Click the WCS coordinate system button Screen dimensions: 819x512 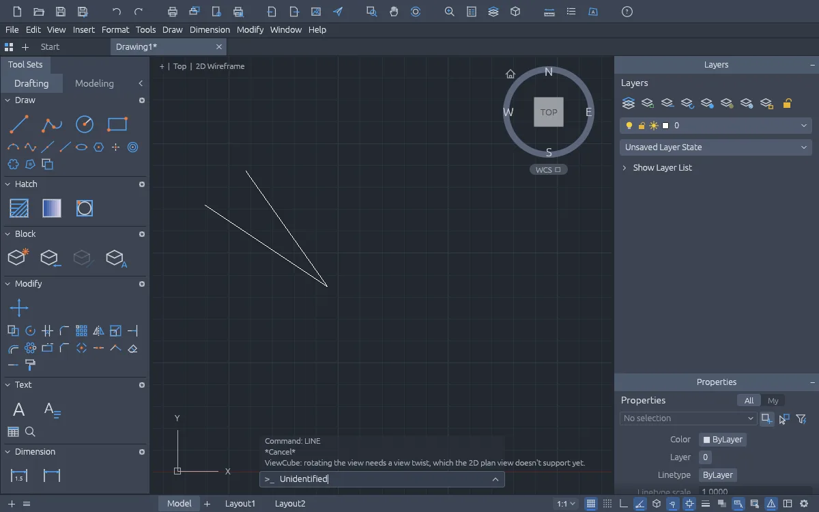(548, 170)
